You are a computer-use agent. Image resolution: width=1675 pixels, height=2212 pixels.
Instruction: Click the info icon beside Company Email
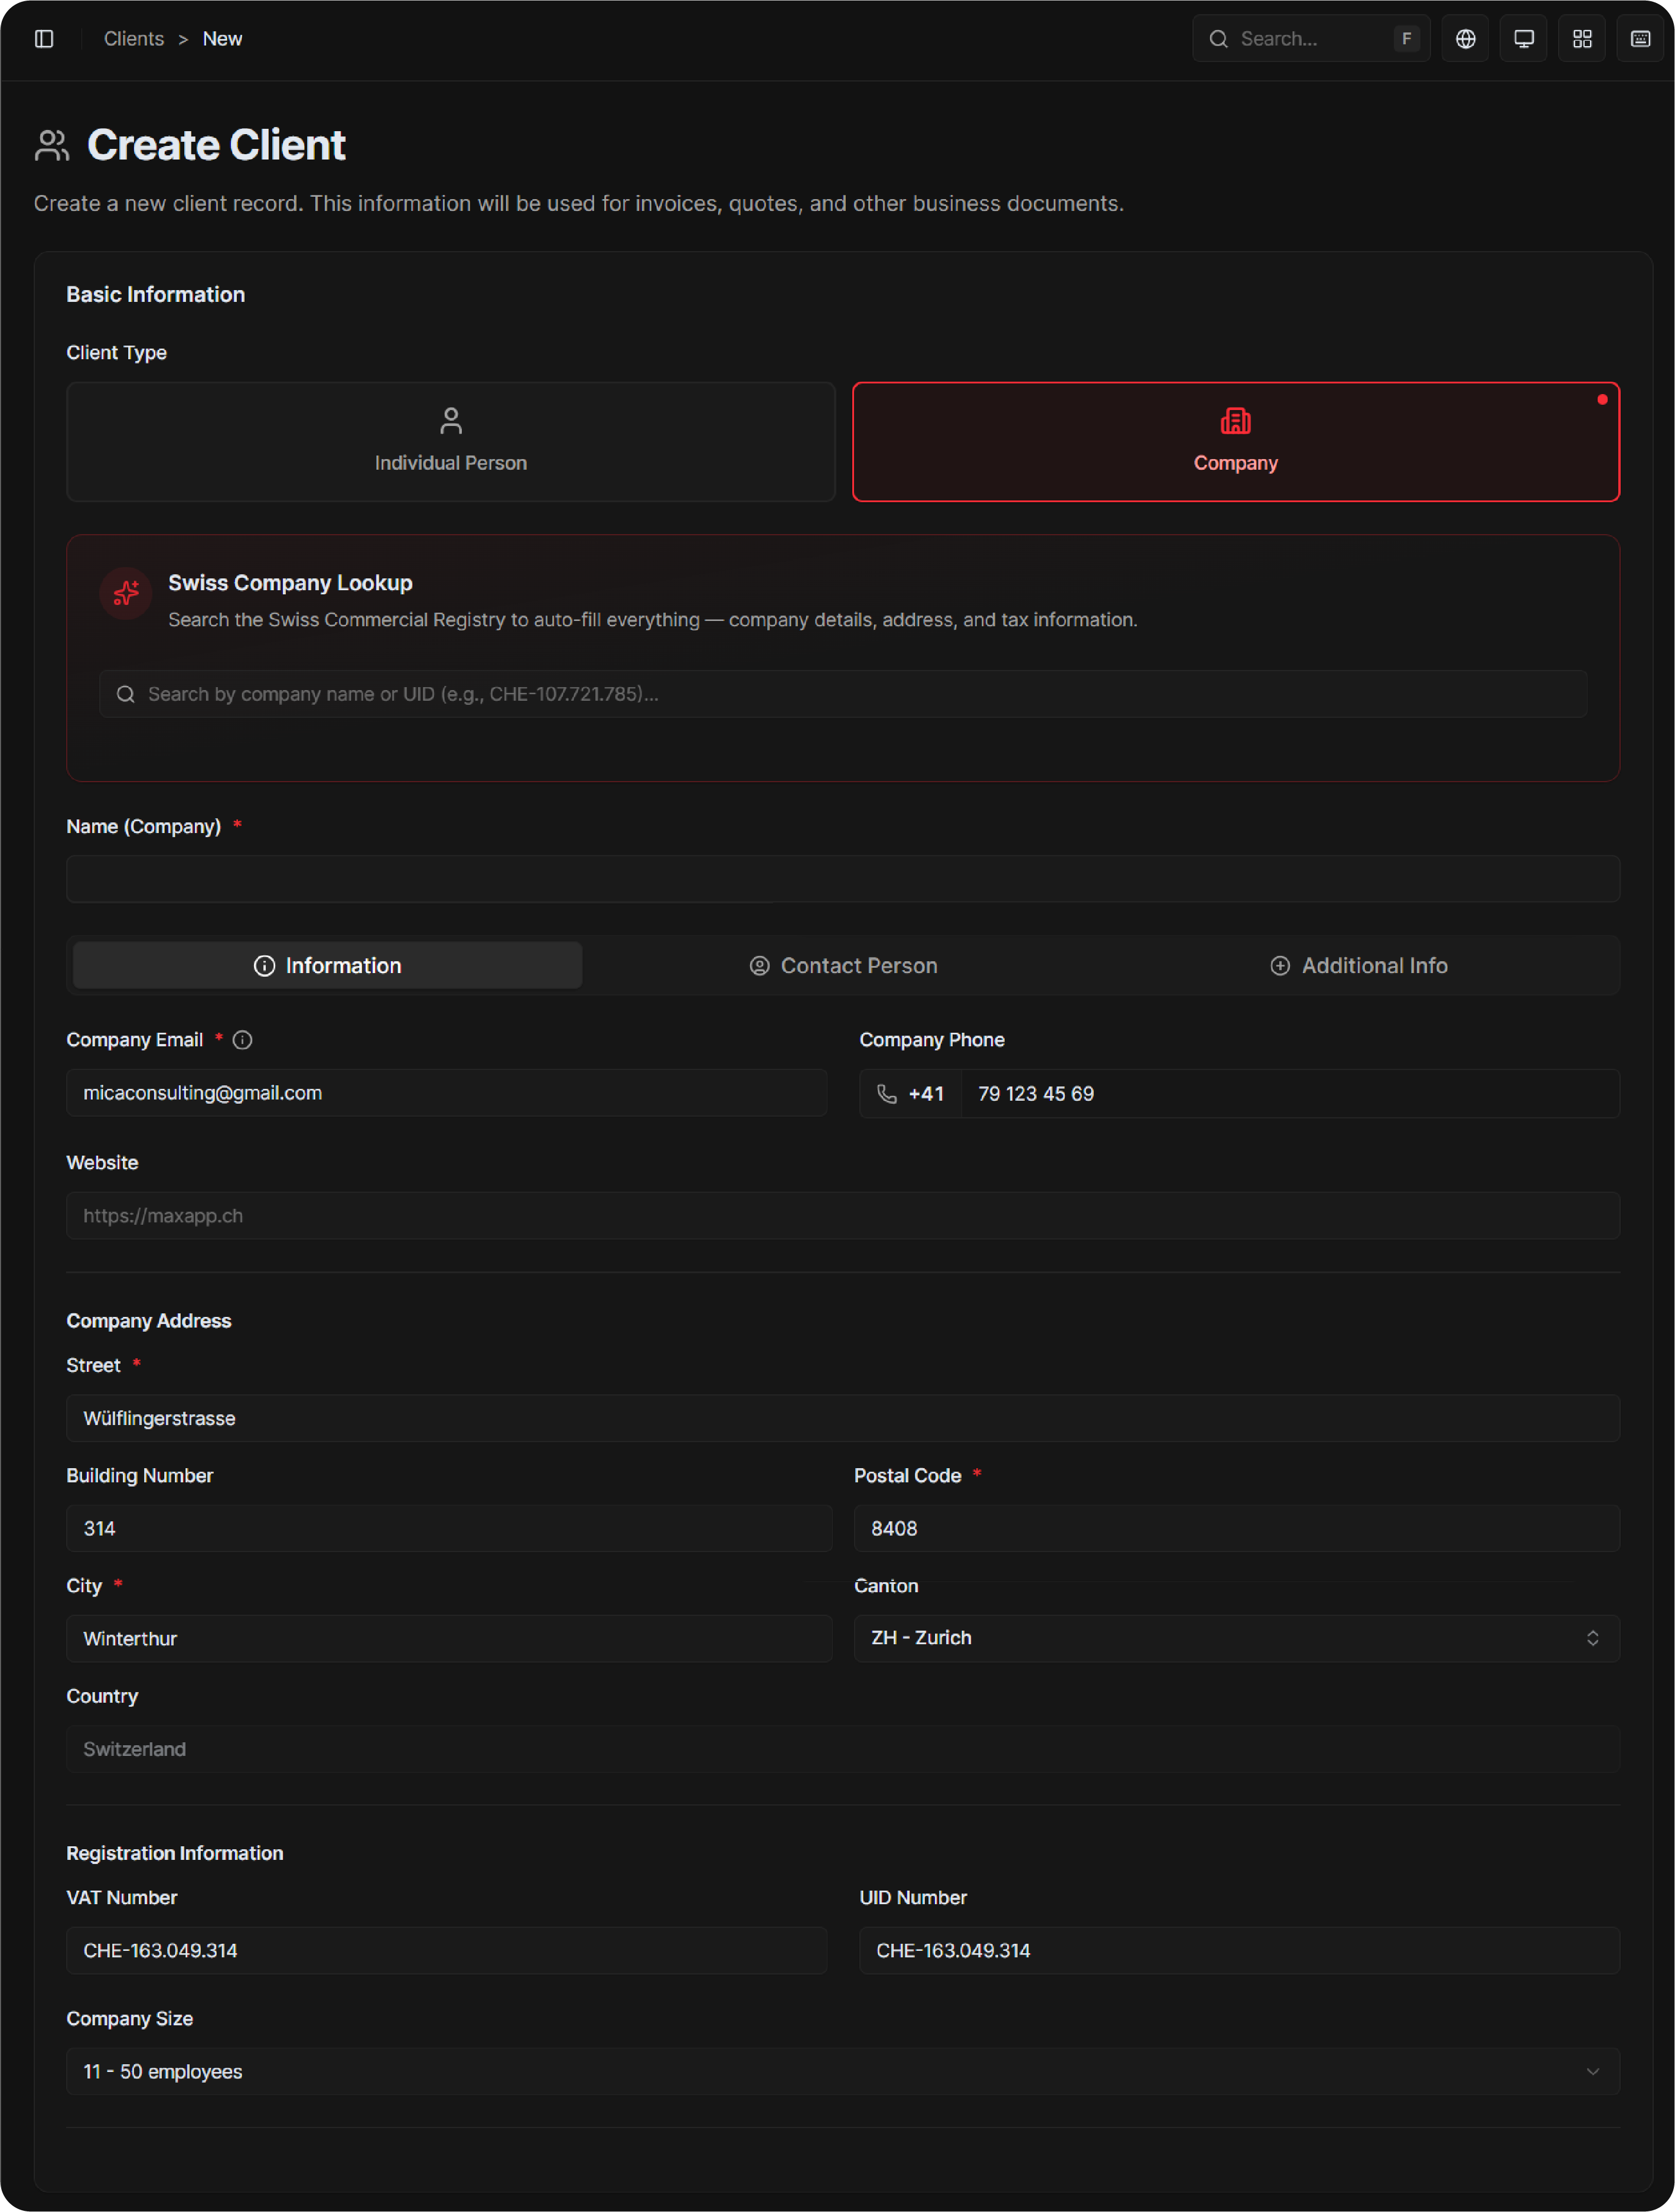(243, 1040)
